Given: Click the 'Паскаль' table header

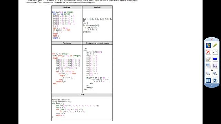Looking at the screenshot, I should [x=67, y=43].
